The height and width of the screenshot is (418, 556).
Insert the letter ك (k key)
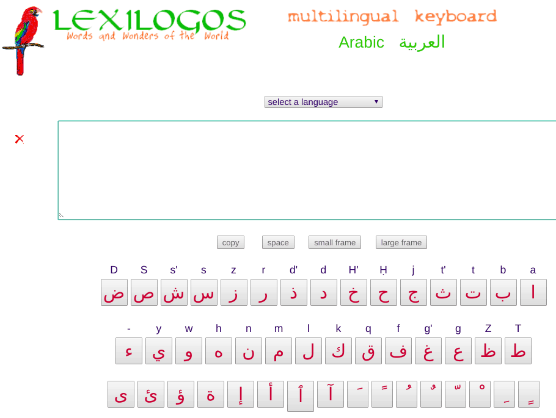[x=338, y=351]
